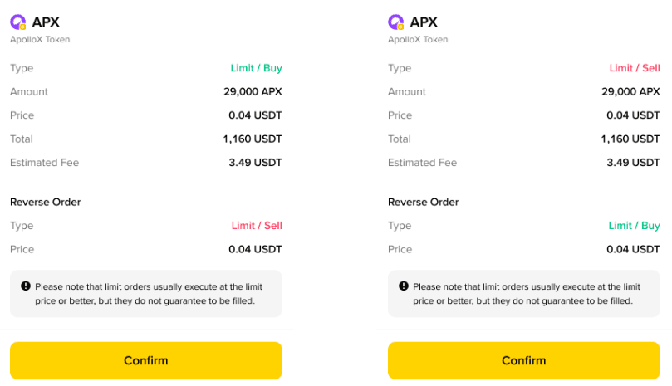Click the warning icon in right notice
672x386 pixels.
point(404,286)
